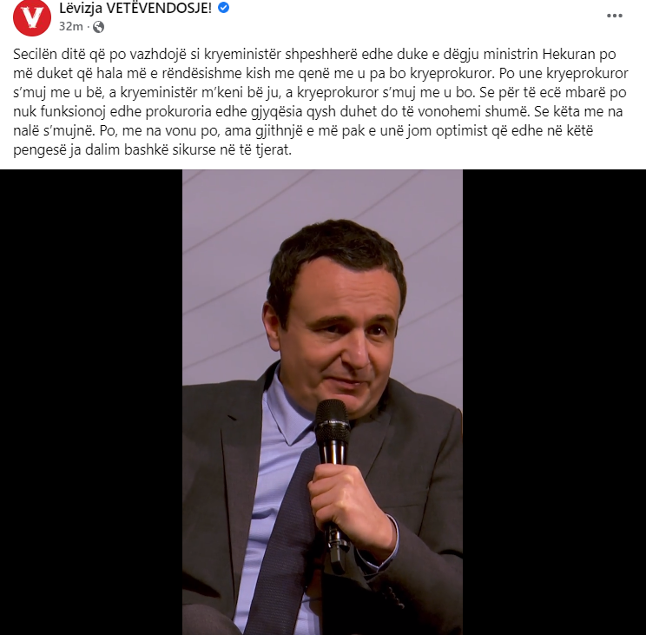Click the black bar left of the video
This screenshot has height=635, width=646.
[x=91, y=402]
